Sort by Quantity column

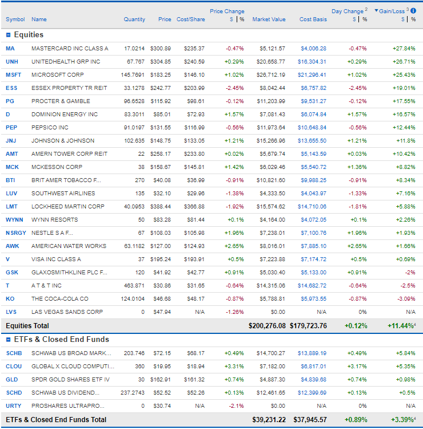[134, 19]
